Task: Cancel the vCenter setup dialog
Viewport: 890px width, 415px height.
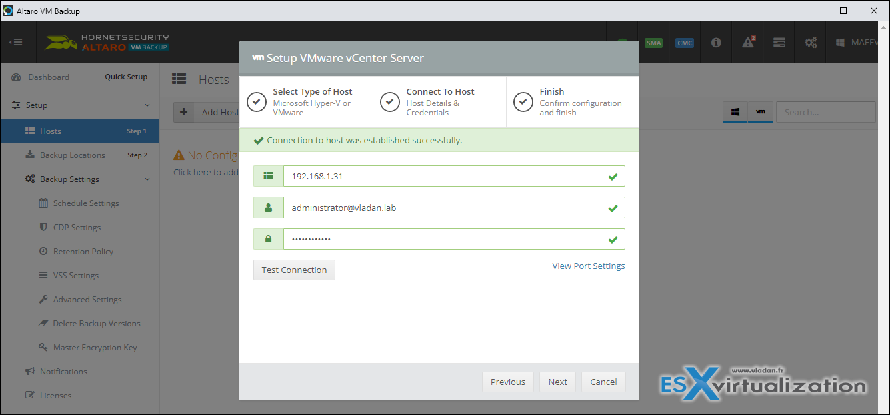Action: (x=603, y=382)
